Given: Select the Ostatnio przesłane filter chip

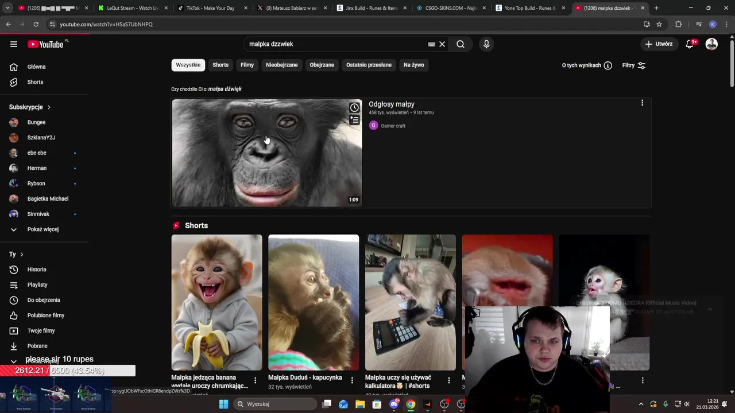Looking at the screenshot, I should pos(369,65).
